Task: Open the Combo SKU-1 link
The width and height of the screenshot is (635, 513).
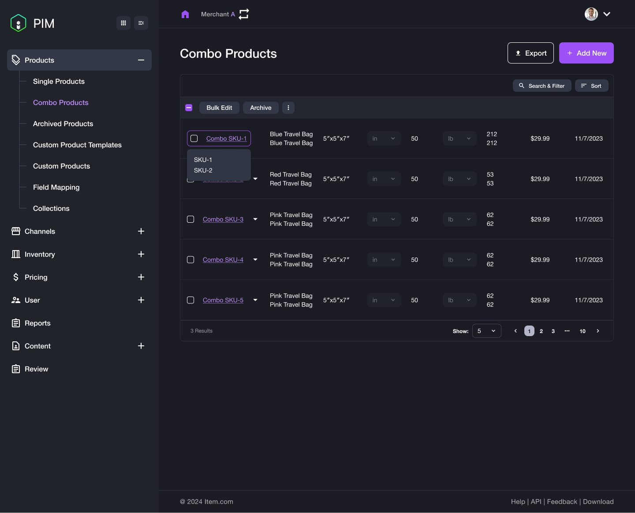Action: [x=226, y=139]
